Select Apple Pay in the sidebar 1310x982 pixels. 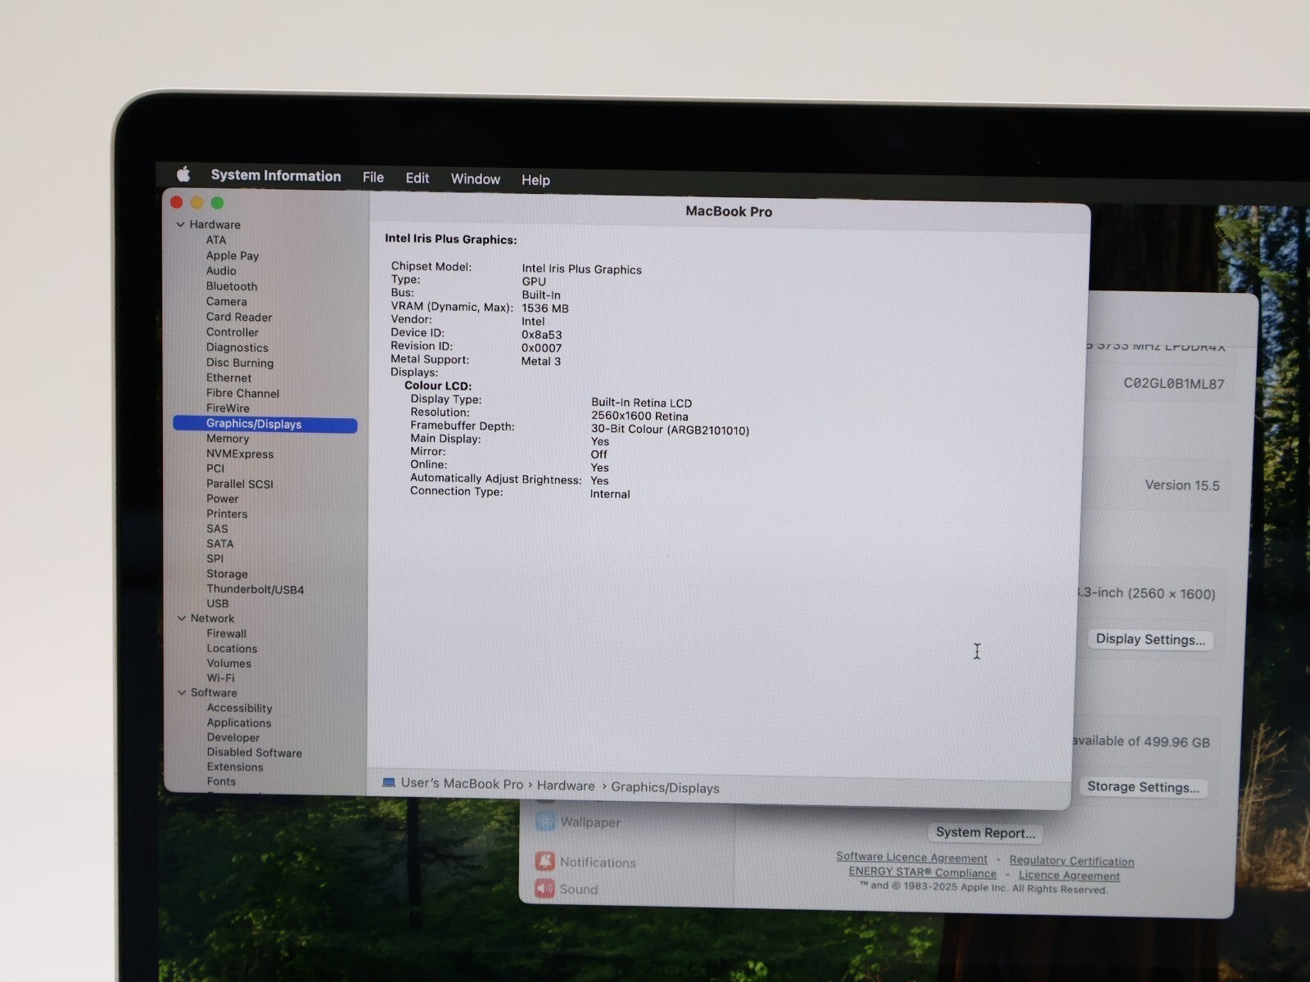point(233,255)
